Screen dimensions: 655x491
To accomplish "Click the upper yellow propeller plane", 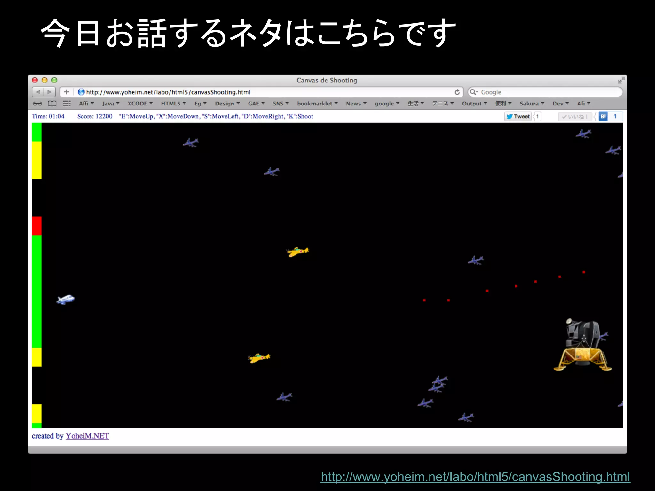I will 298,252.
